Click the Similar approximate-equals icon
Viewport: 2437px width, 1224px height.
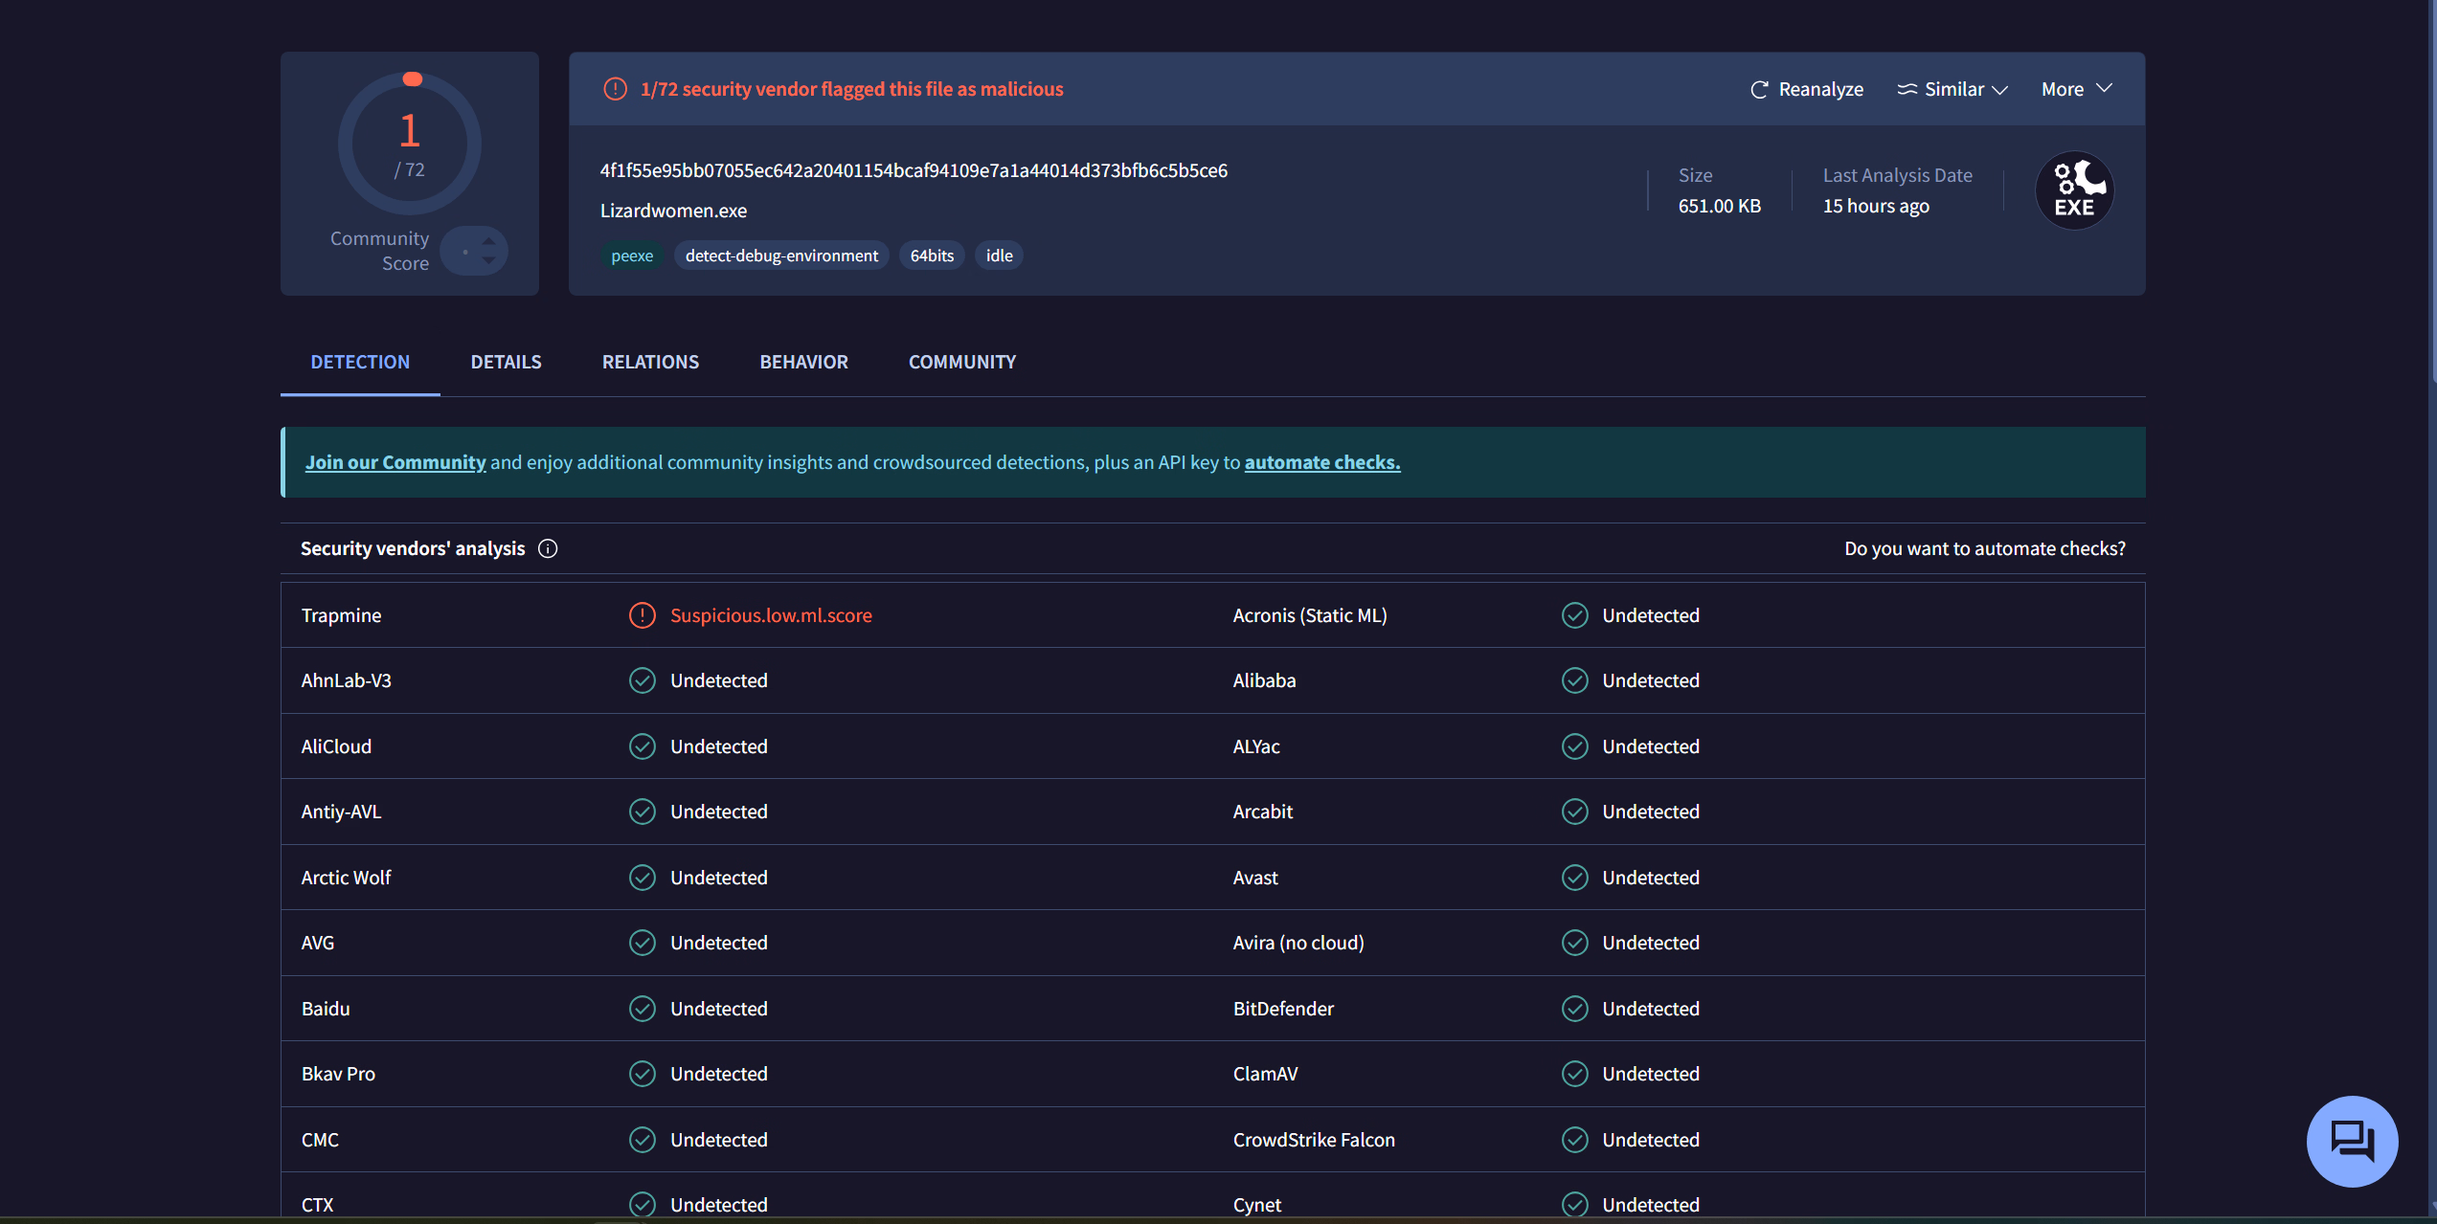coord(1907,89)
